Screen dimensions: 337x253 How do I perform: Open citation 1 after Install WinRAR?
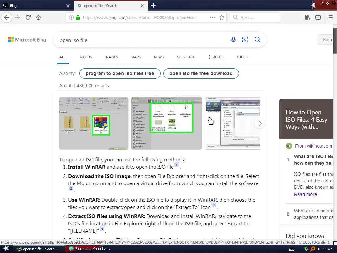(176, 165)
